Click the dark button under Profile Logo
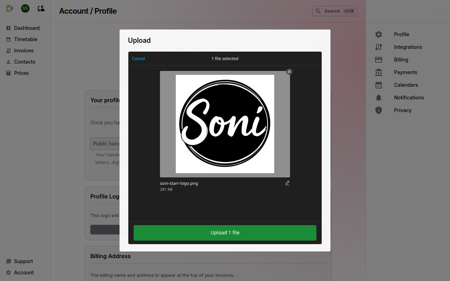The width and height of the screenshot is (450, 281). coord(105,230)
